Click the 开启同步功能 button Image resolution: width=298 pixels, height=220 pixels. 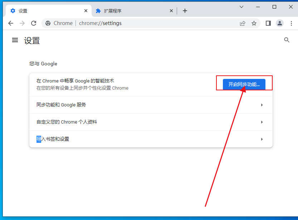[x=244, y=84]
